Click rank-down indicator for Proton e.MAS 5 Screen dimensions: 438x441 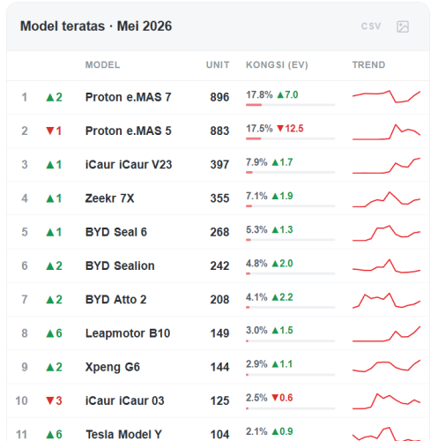(54, 131)
